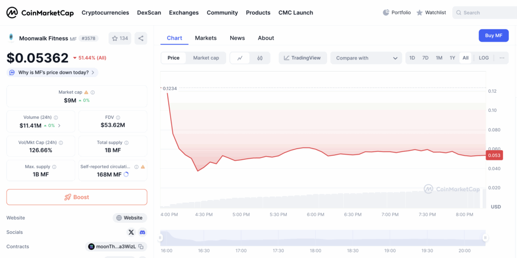Image resolution: width=517 pixels, height=258 pixels.
Task: Toggle the LOG scale on chart
Action: (x=484, y=58)
